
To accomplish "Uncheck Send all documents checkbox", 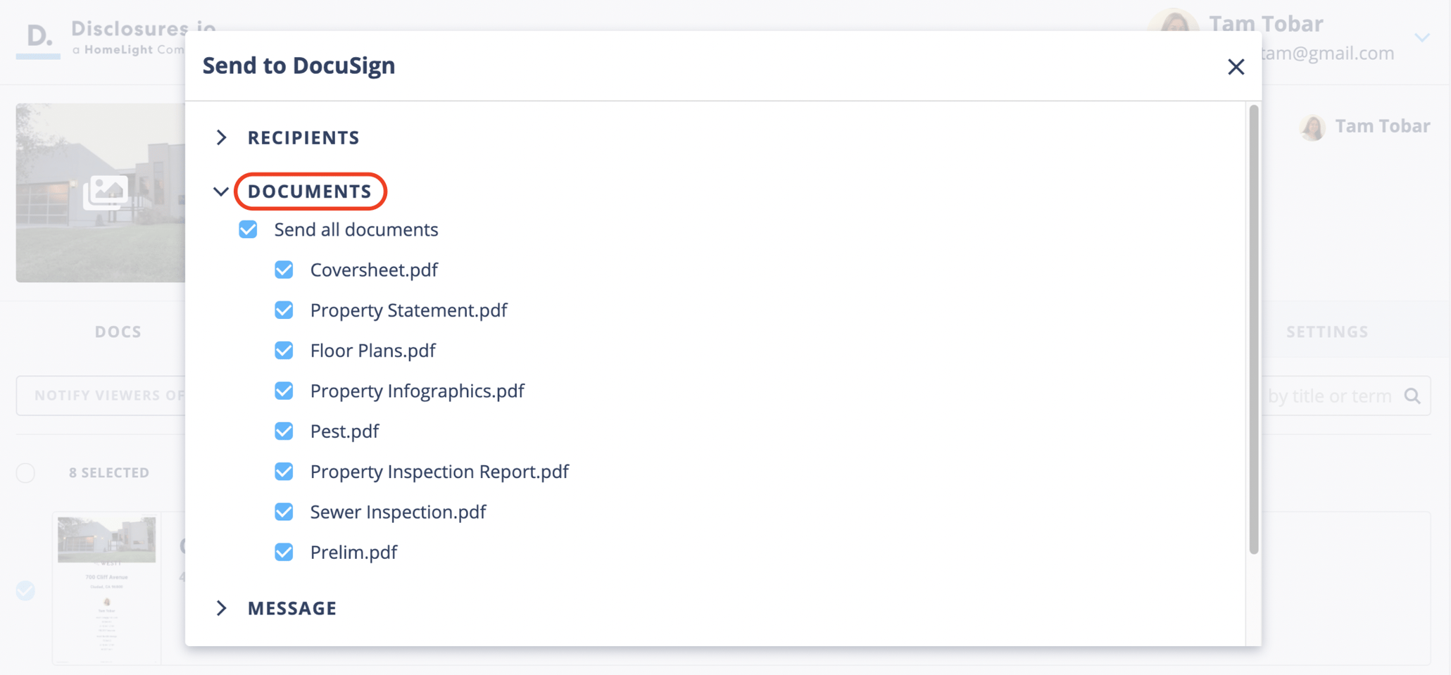I will (x=248, y=229).
